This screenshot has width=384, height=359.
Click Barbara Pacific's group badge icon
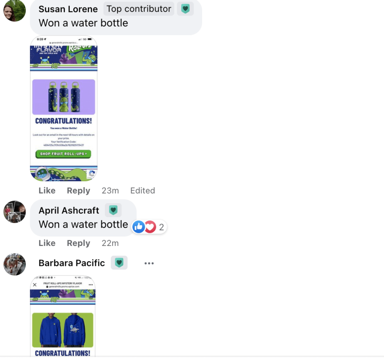point(119,263)
